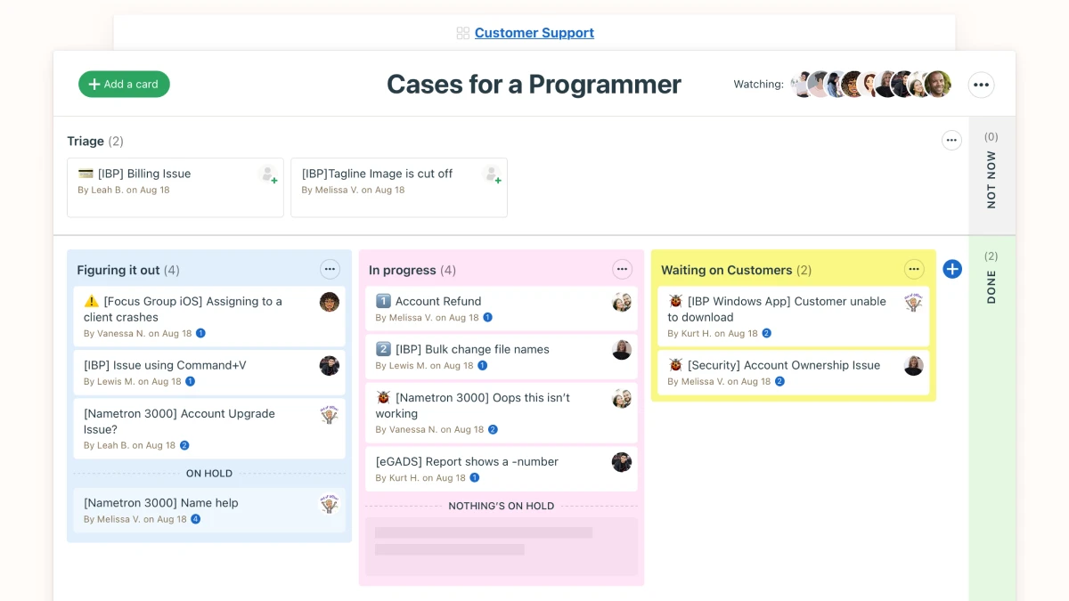Click the Add a card button
This screenshot has width=1069, height=601.
[x=124, y=85]
